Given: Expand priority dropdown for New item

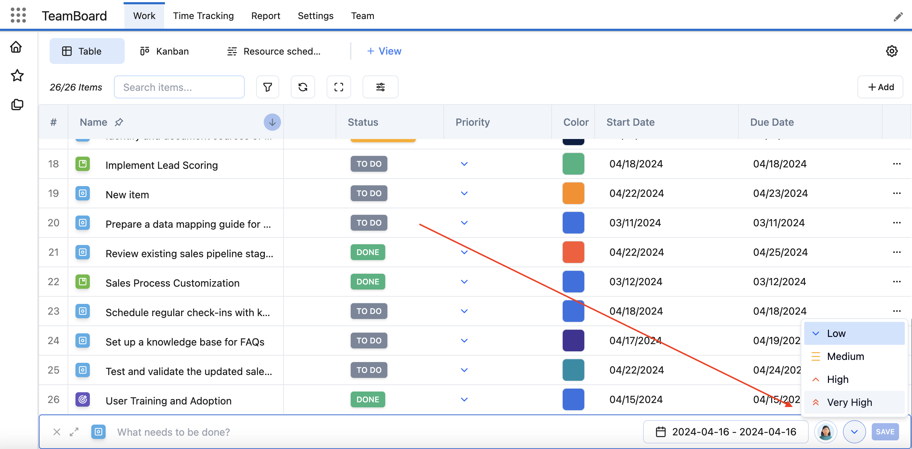Looking at the screenshot, I should tap(464, 193).
